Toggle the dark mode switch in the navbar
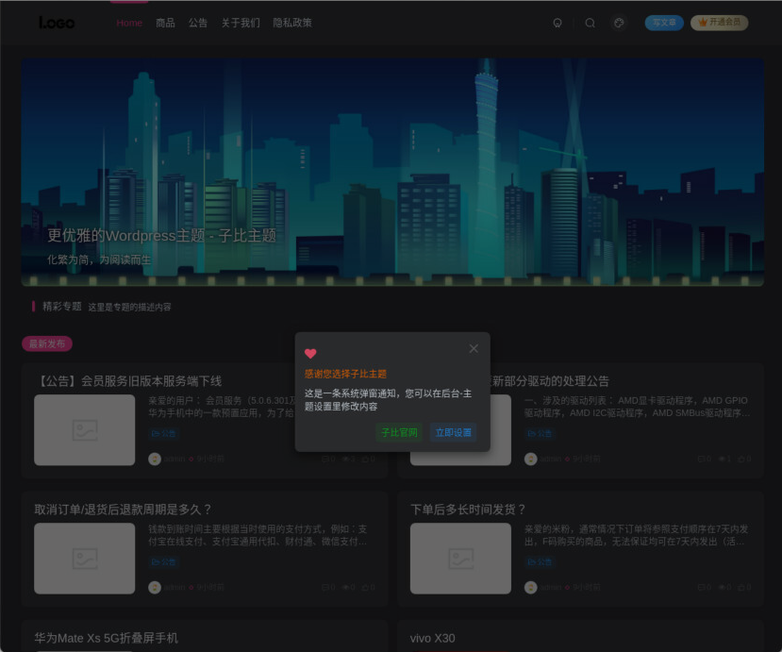Image resolution: width=782 pixels, height=652 pixels. (x=619, y=22)
